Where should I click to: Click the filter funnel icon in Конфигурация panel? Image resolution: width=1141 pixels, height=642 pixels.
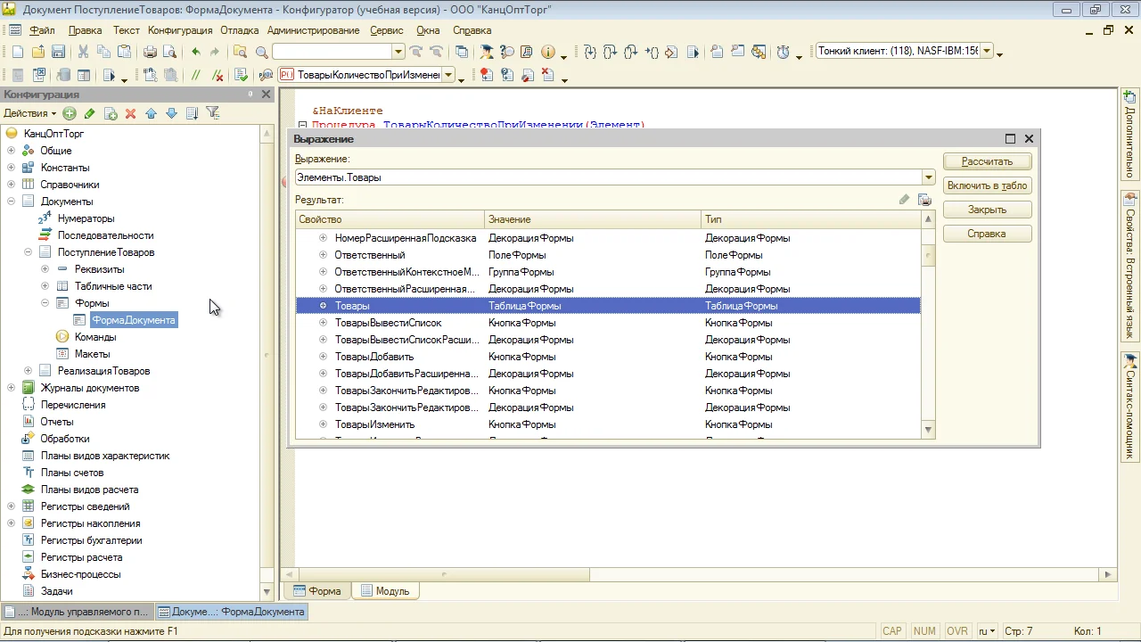[x=212, y=113]
